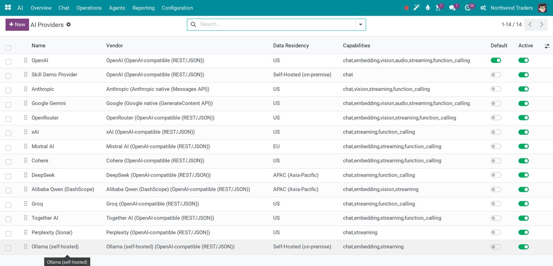Click 'chat,streaming' capabilities cell

point(360,232)
